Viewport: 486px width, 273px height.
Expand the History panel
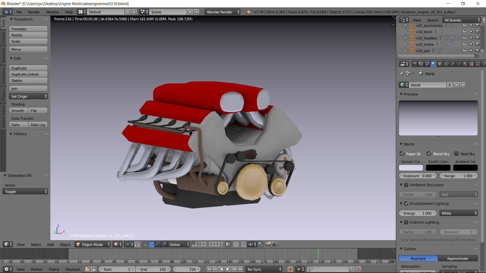11,134
